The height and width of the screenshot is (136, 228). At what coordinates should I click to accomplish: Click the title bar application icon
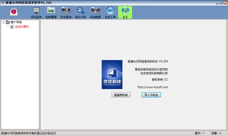coord(3,3)
